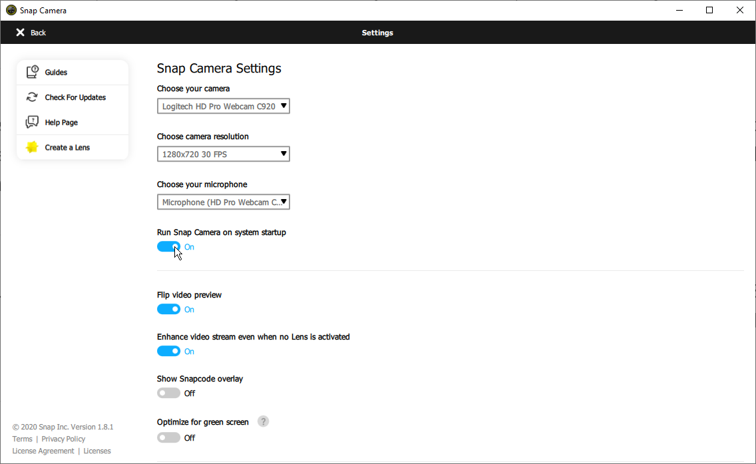Click the Create a Lens star icon
Viewport: 756px width, 464px height.
coord(32,147)
